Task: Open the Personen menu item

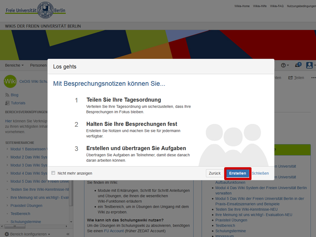Action: click(38, 65)
